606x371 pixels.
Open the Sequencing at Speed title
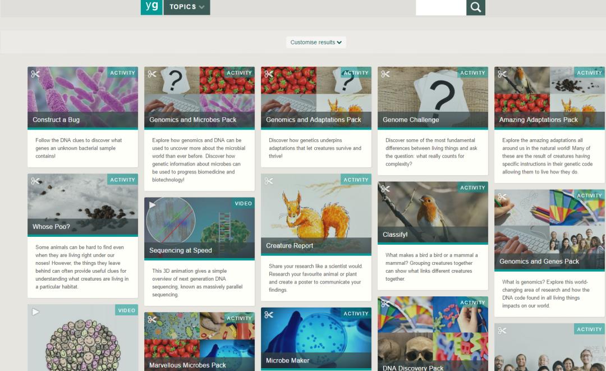(x=181, y=250)
